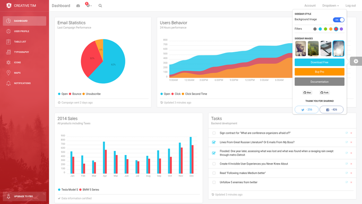Click the Maps pin sidebar icon
Image resolution: width=362 pixels, height=204 pixels.
(x=9, y=73)
